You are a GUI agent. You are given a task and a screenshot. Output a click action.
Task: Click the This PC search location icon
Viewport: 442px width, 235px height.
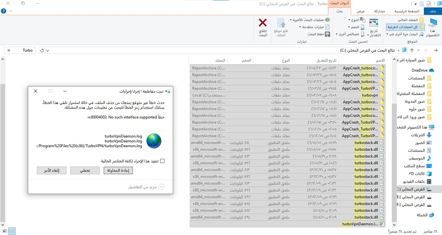point(433,27)
